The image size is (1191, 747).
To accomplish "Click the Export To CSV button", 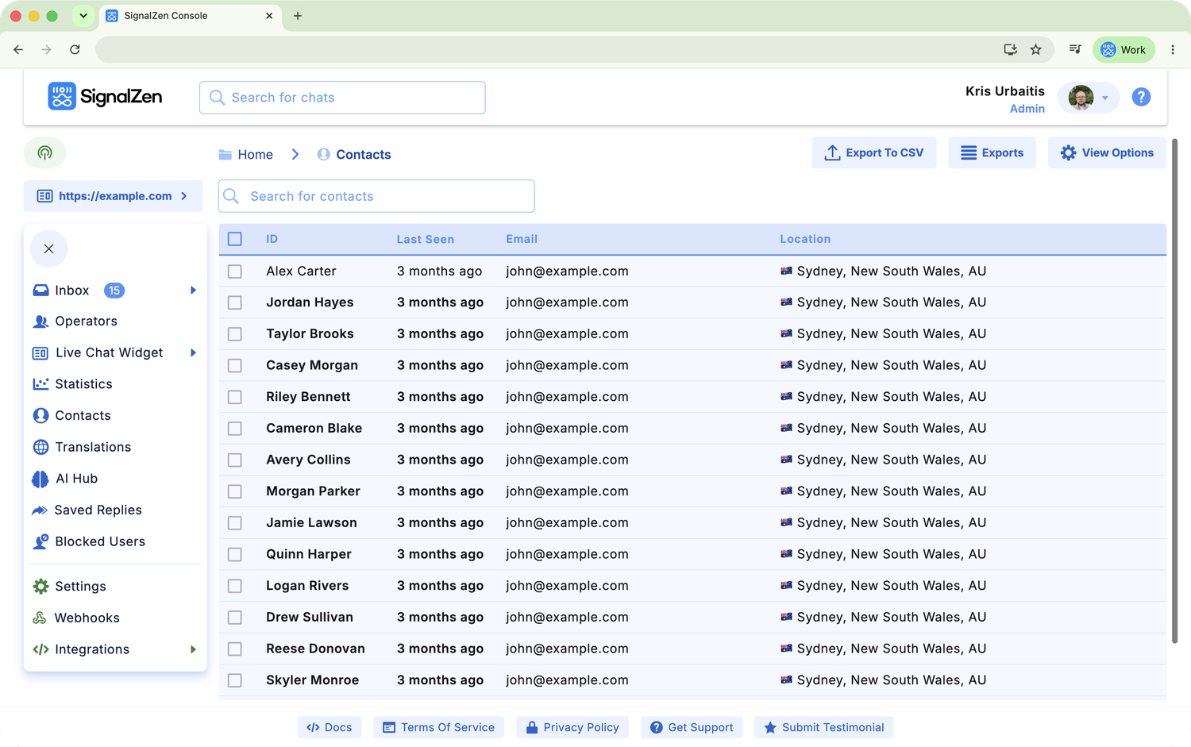I will [x=874, y=152].
